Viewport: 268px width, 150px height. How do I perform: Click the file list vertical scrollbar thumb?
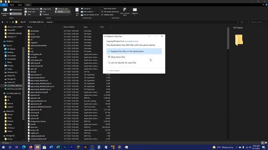pos(228,38)
